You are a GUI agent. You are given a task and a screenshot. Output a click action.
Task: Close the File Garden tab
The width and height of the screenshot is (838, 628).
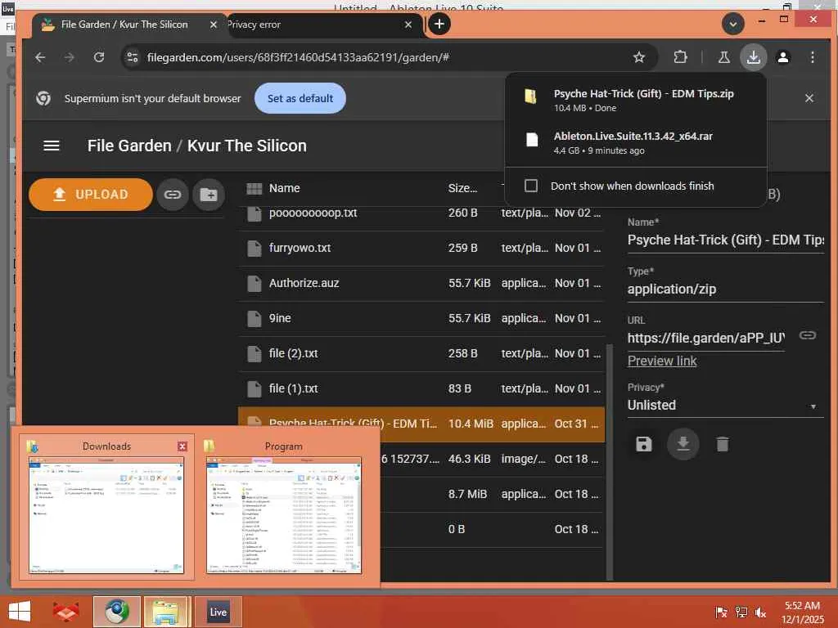[x=214, y=25]
